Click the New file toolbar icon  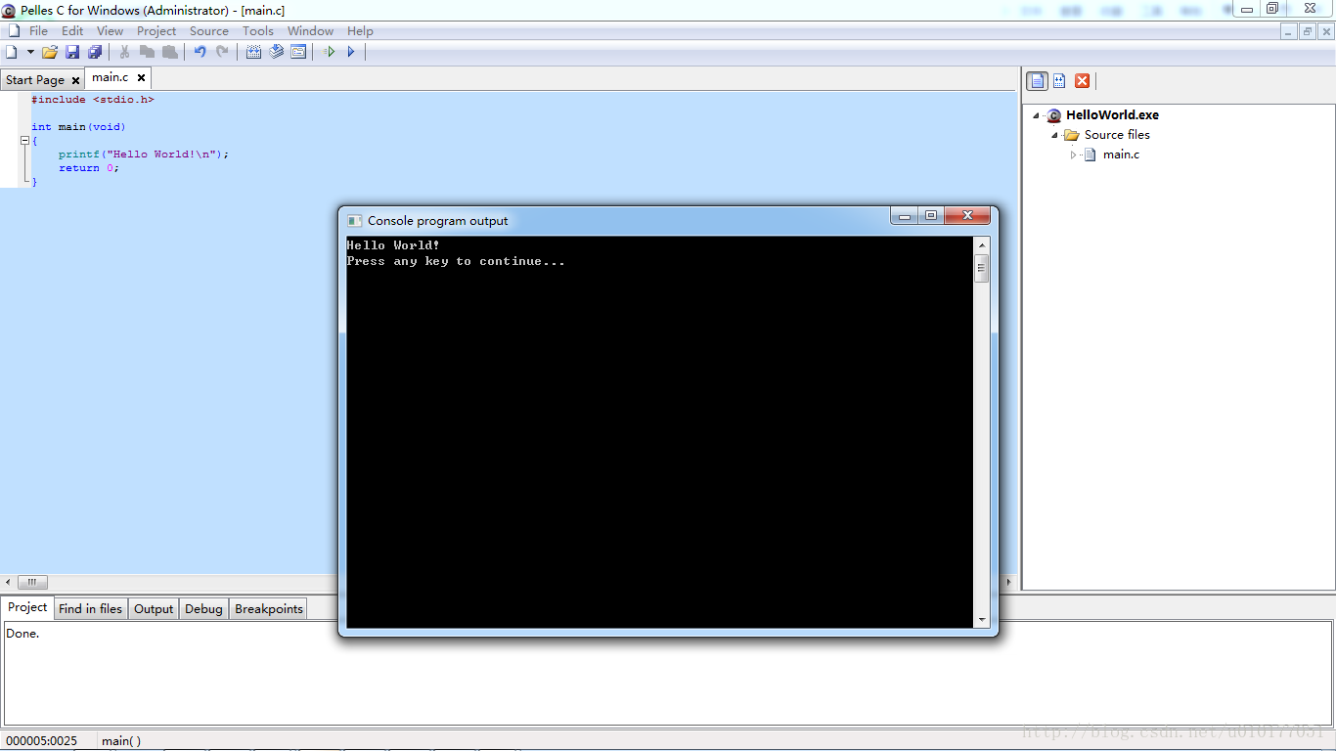pyautogui.click(x=12, y=52)
